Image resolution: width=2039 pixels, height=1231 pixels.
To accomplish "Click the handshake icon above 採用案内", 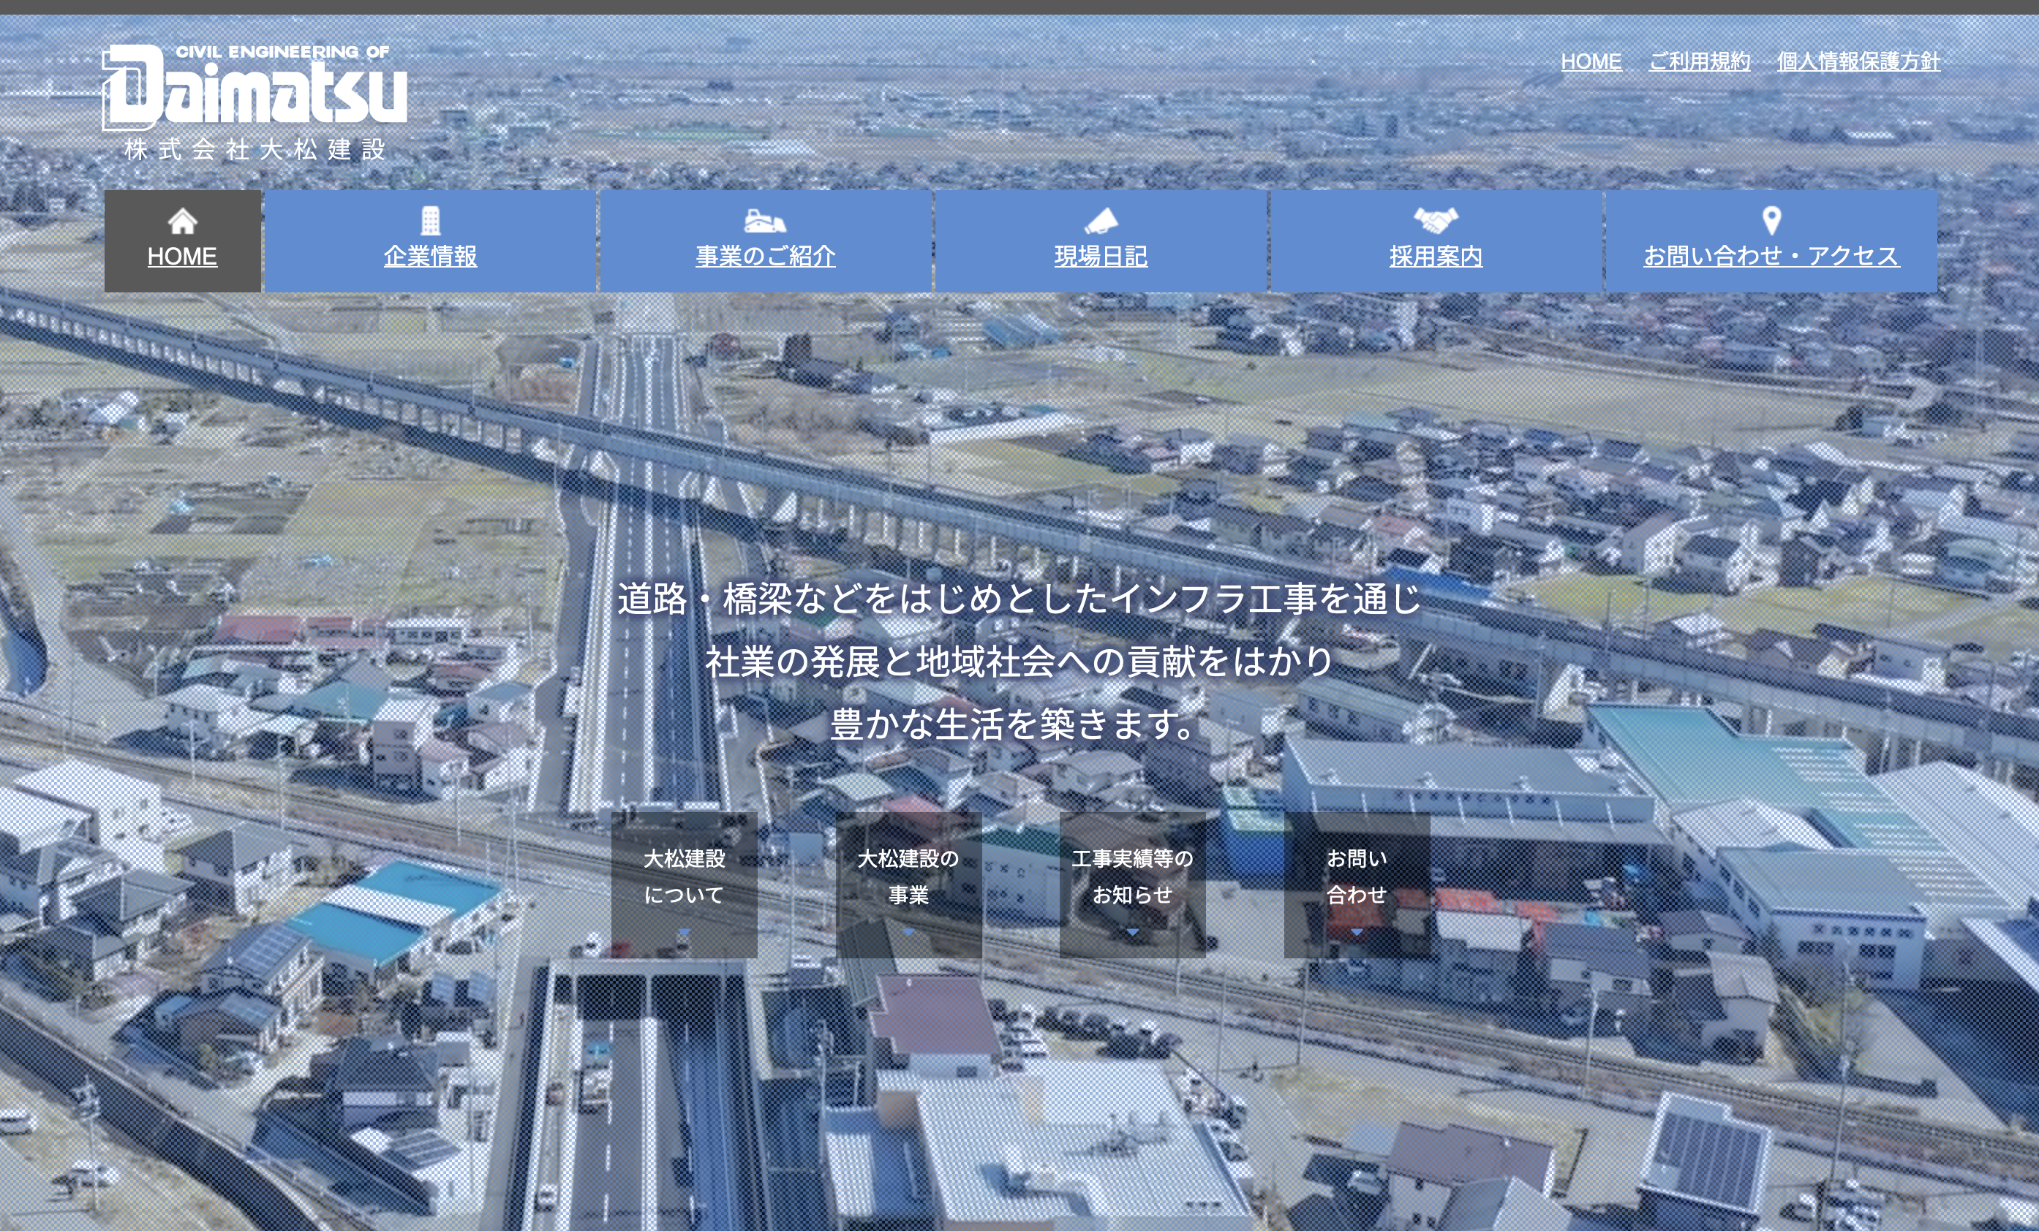I will (x=1436, y=220).
